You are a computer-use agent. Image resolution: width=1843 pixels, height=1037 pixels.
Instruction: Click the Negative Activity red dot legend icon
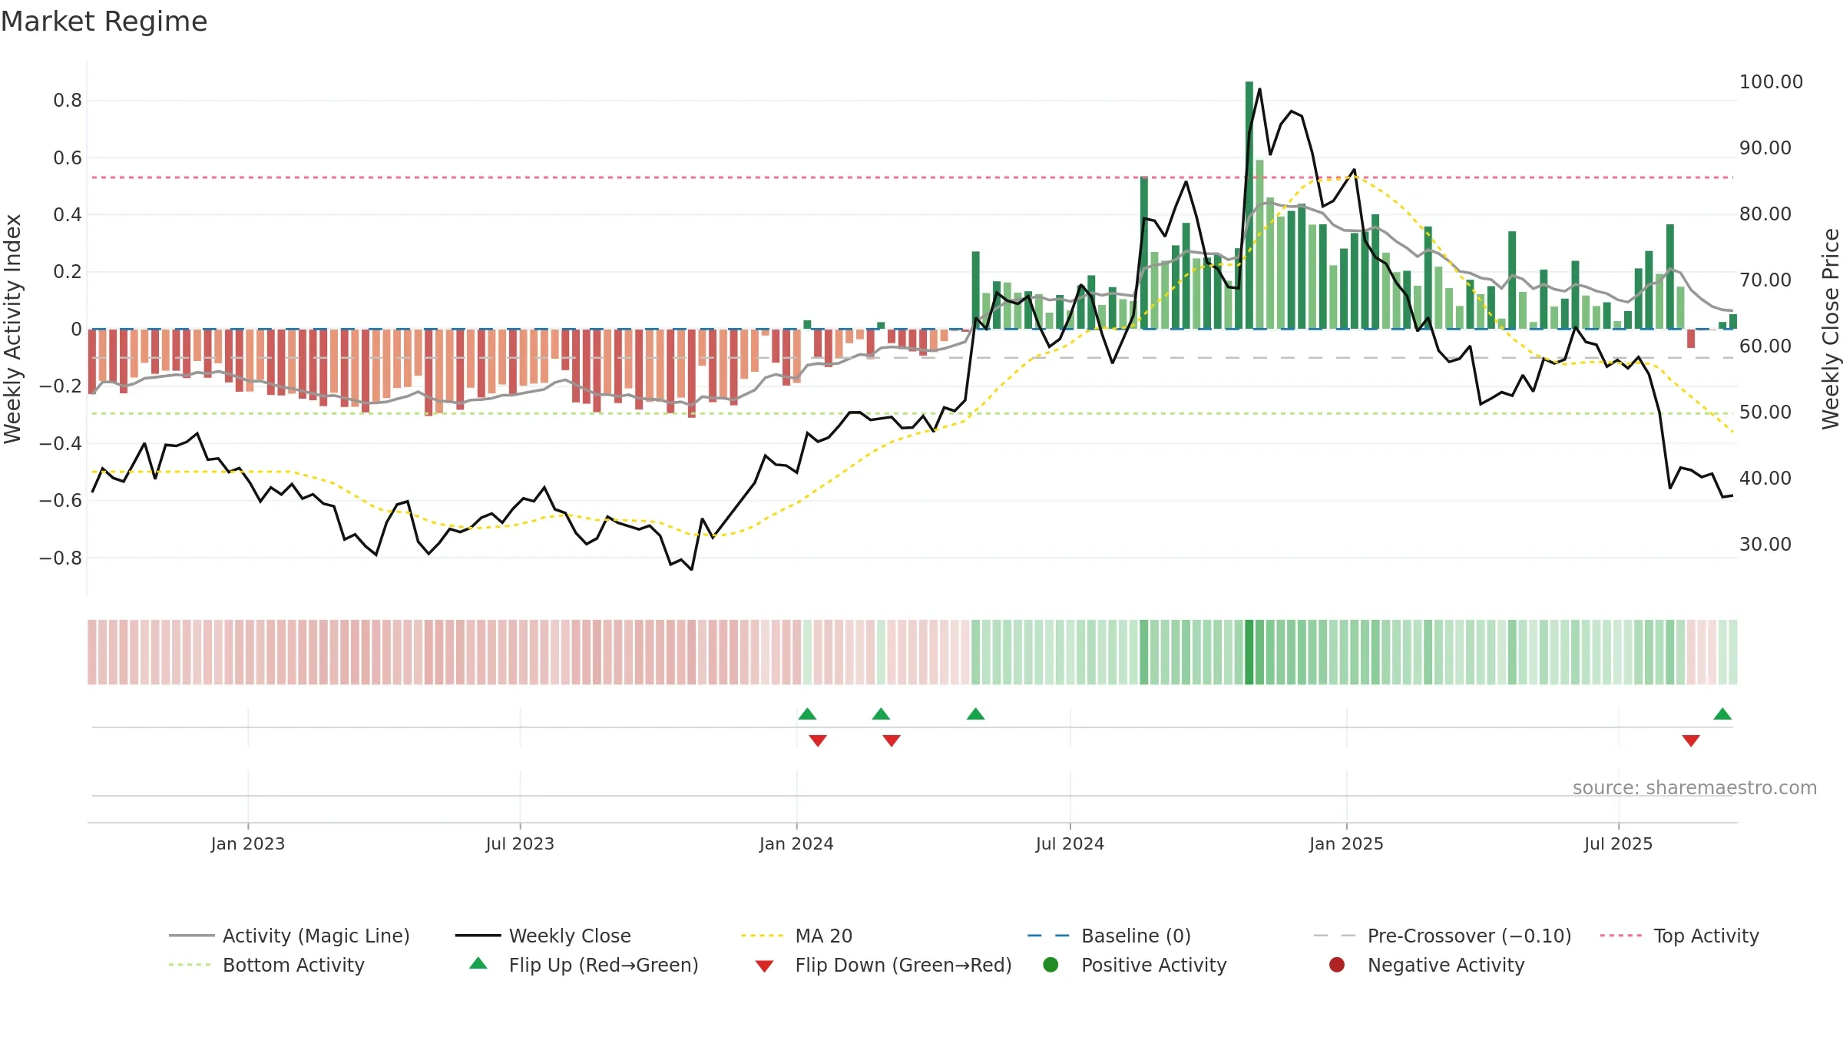[x=1337, y=965]
